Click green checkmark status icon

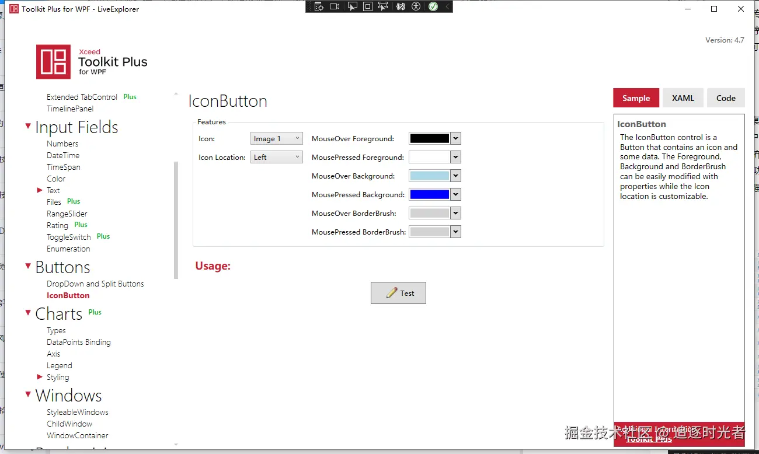pyautogui.click(x=433, y=6)
